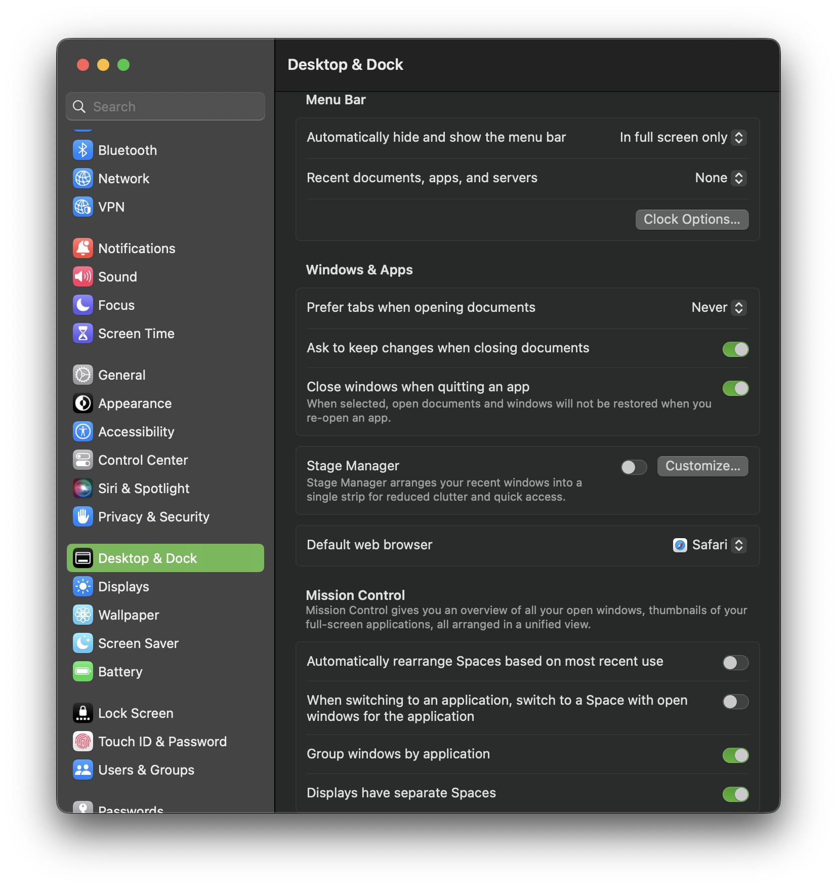
Task: Click the Focus moon icon
Action: (x=83, y=305)
